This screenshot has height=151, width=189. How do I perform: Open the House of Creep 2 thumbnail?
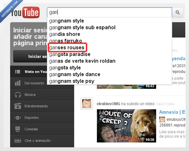[126, 126]
